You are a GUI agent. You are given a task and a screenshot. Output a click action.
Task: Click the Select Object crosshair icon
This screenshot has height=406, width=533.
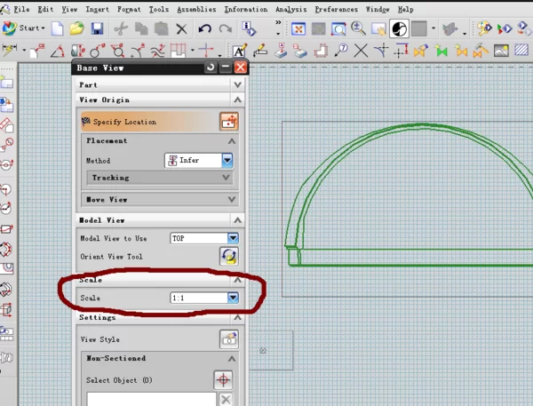pyautogui.click(x=225, y=380)
